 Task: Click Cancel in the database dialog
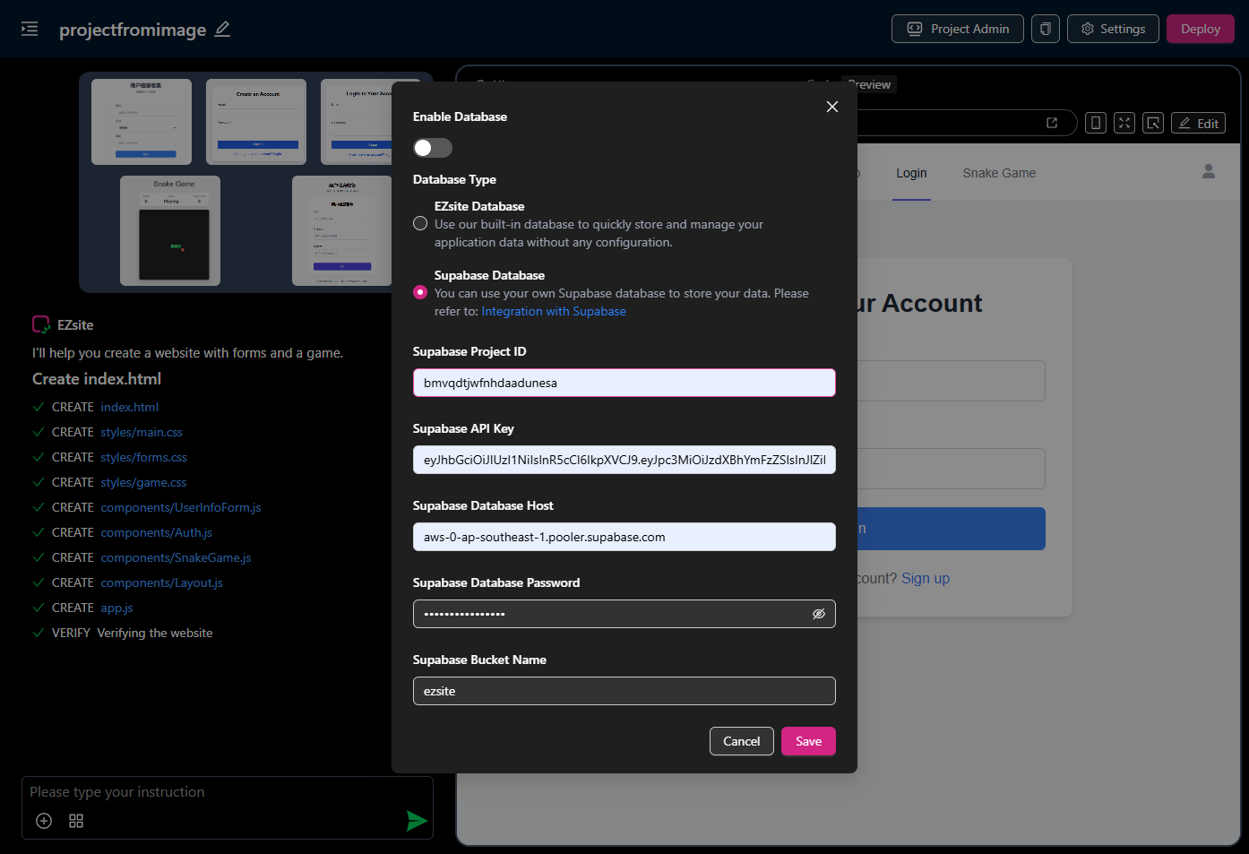coord(741,741)
